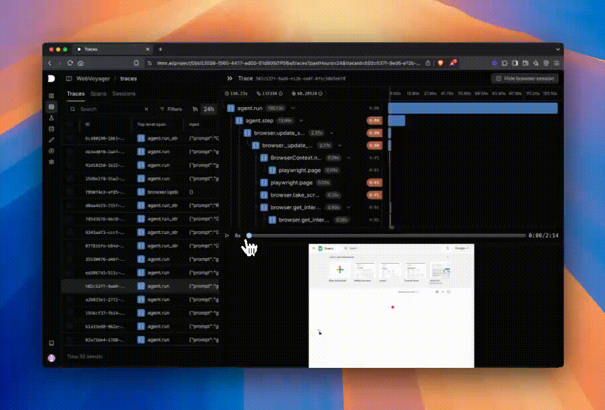
Task: Collapse the agent.step span chevron
Action: (x=301, y=121)
